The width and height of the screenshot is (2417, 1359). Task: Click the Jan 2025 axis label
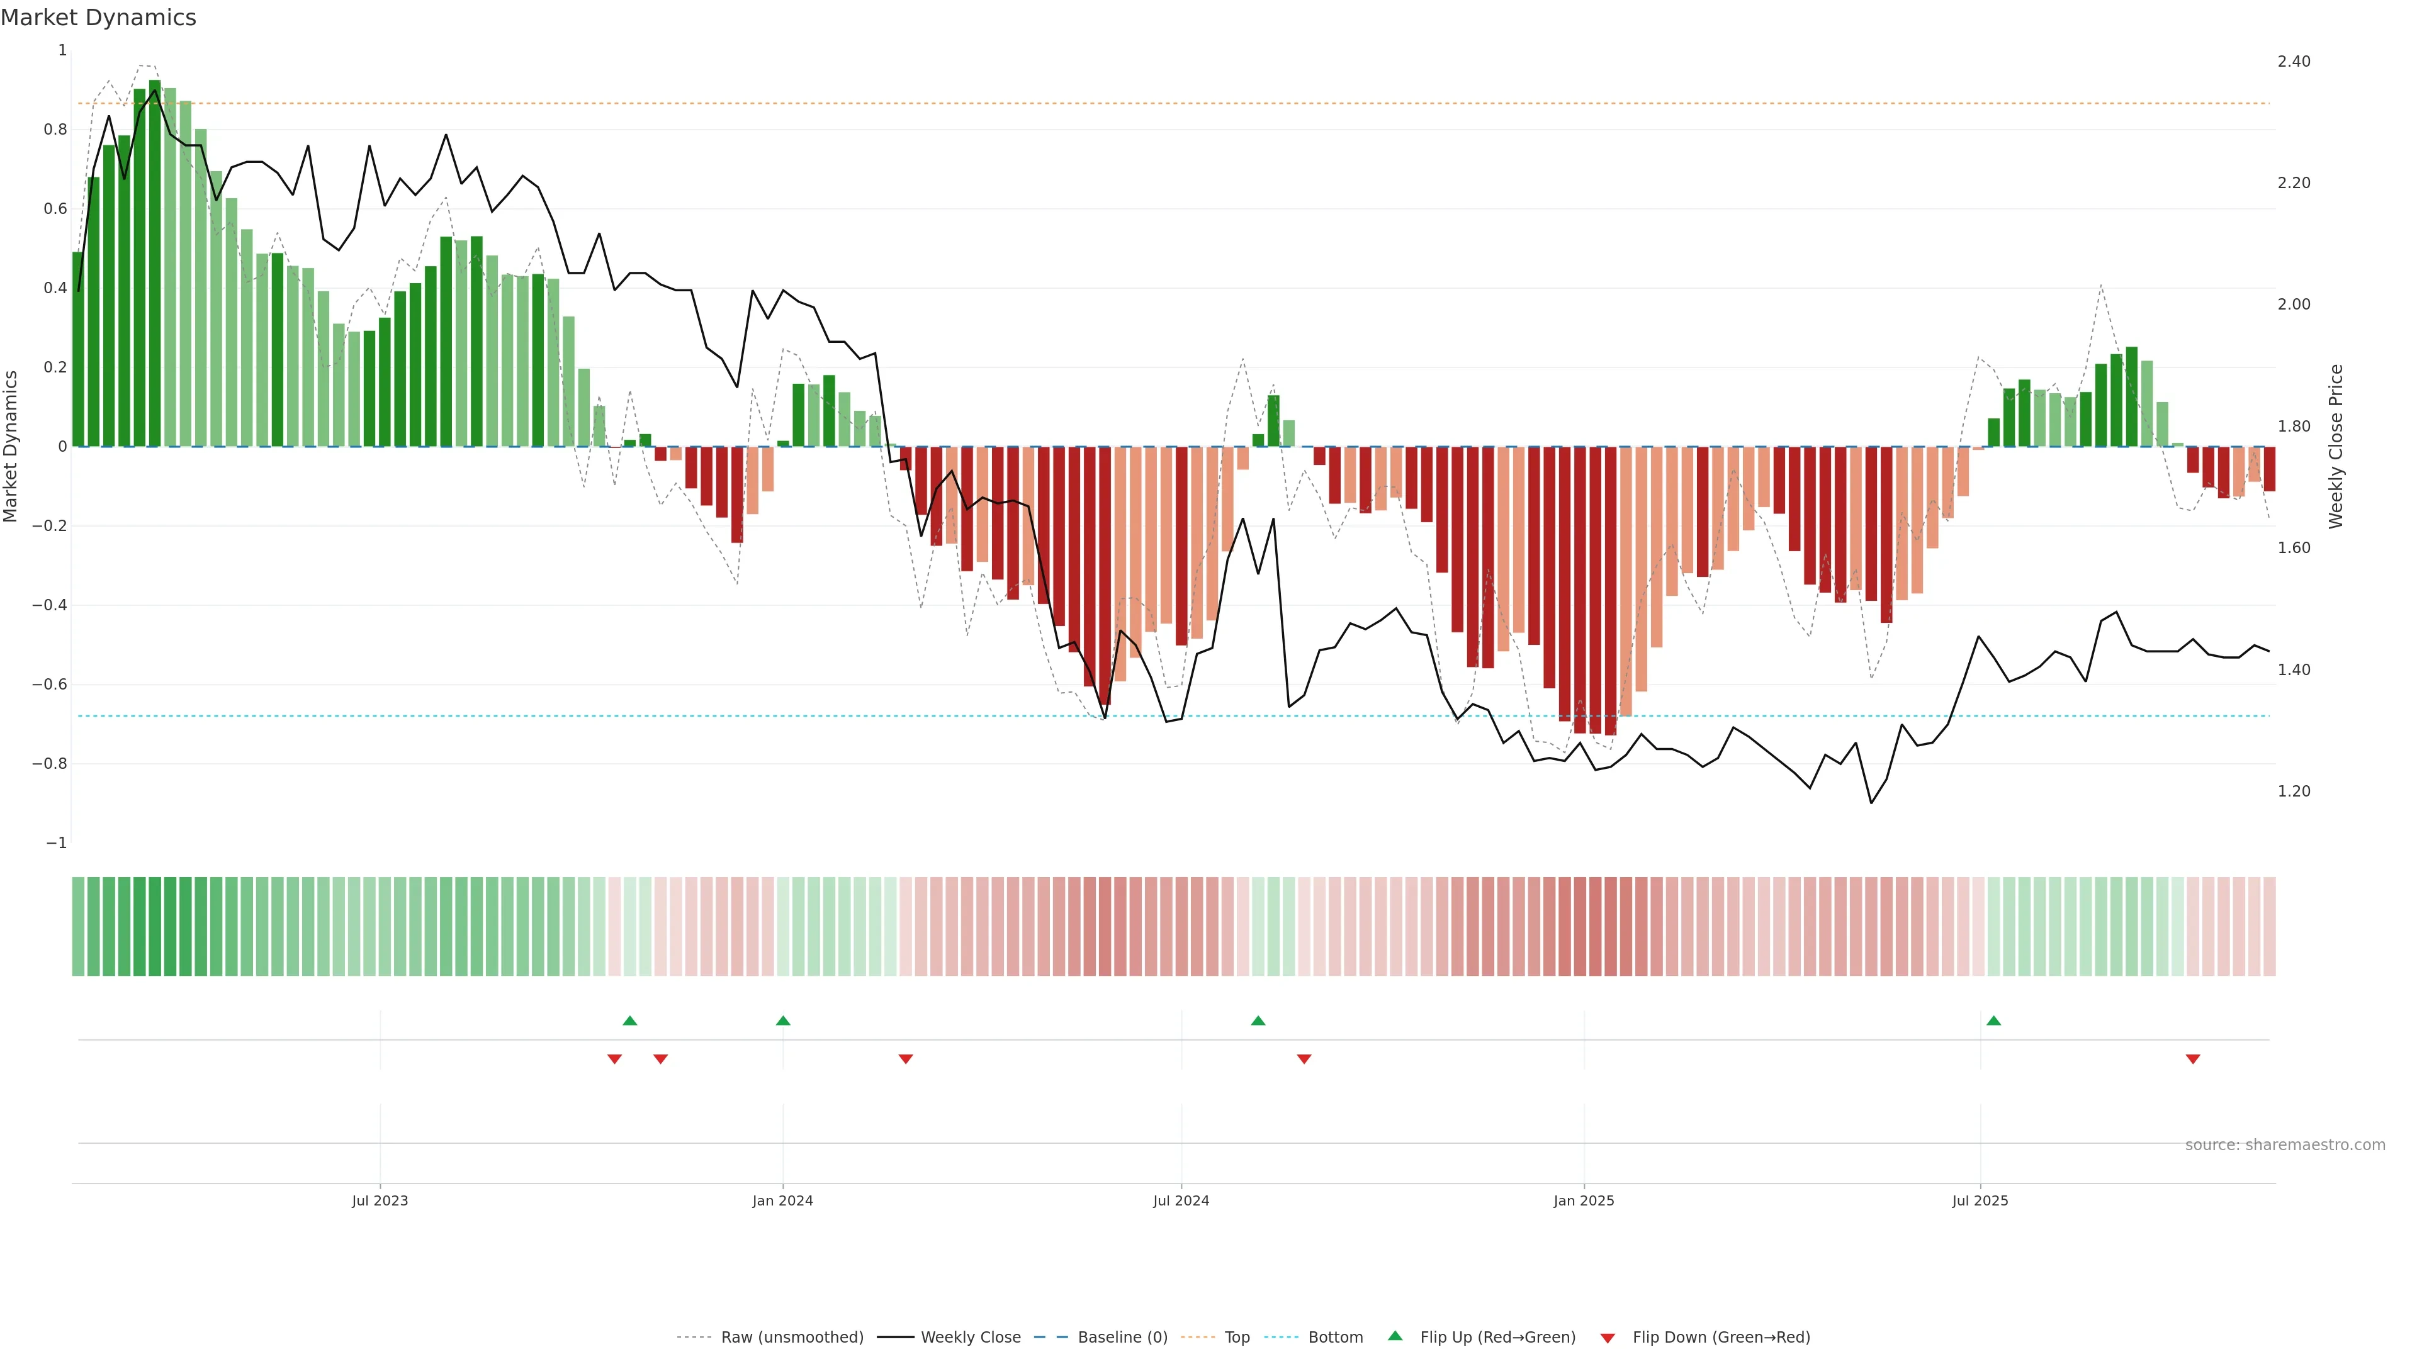pyautogui.click(x=1584, y=1200)
